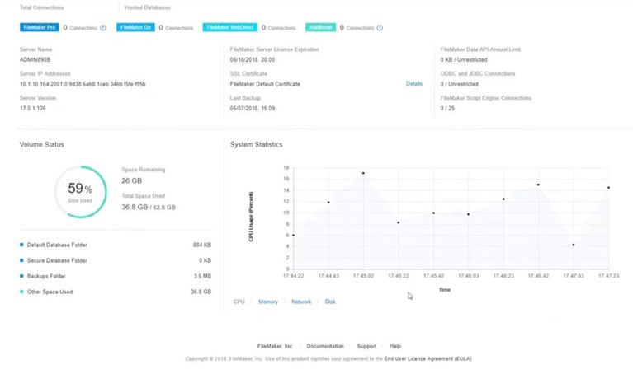Click license expiration date 06/18/2018, 20:00
633x374 pixels.
point(253,59)
